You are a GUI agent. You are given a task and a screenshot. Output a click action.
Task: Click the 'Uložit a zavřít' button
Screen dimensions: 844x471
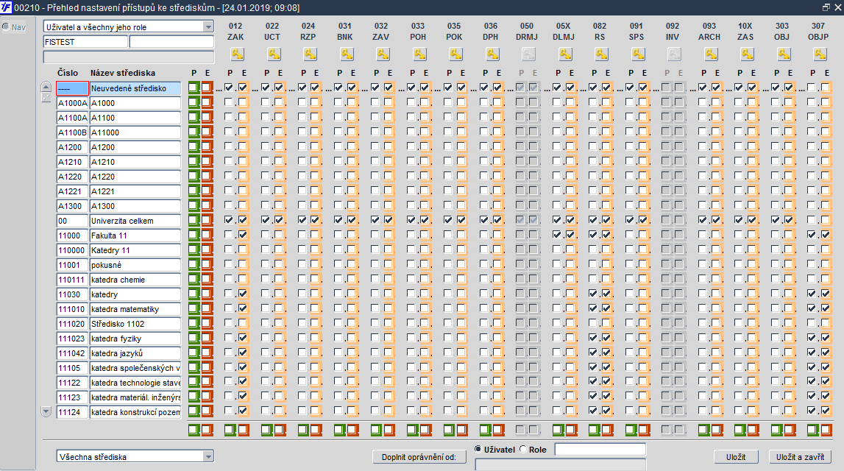(799, 457)
